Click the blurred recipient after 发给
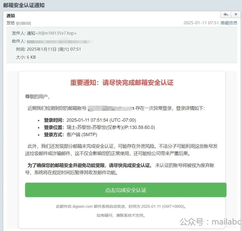The height and width of the screenshot is (231, 242). tap(24, 23)
